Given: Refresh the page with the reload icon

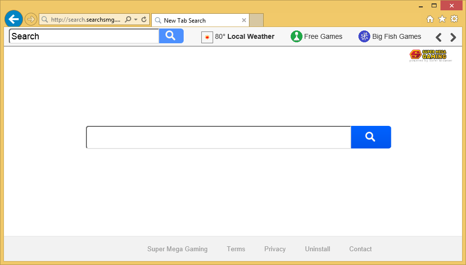Looking at the screenshot, I should (x=144, y=20).
